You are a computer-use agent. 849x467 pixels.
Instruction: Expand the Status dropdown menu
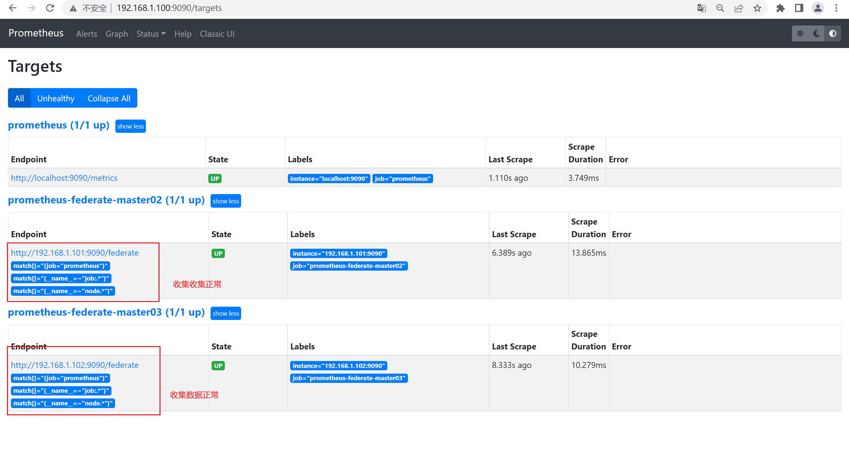(151, 34)
